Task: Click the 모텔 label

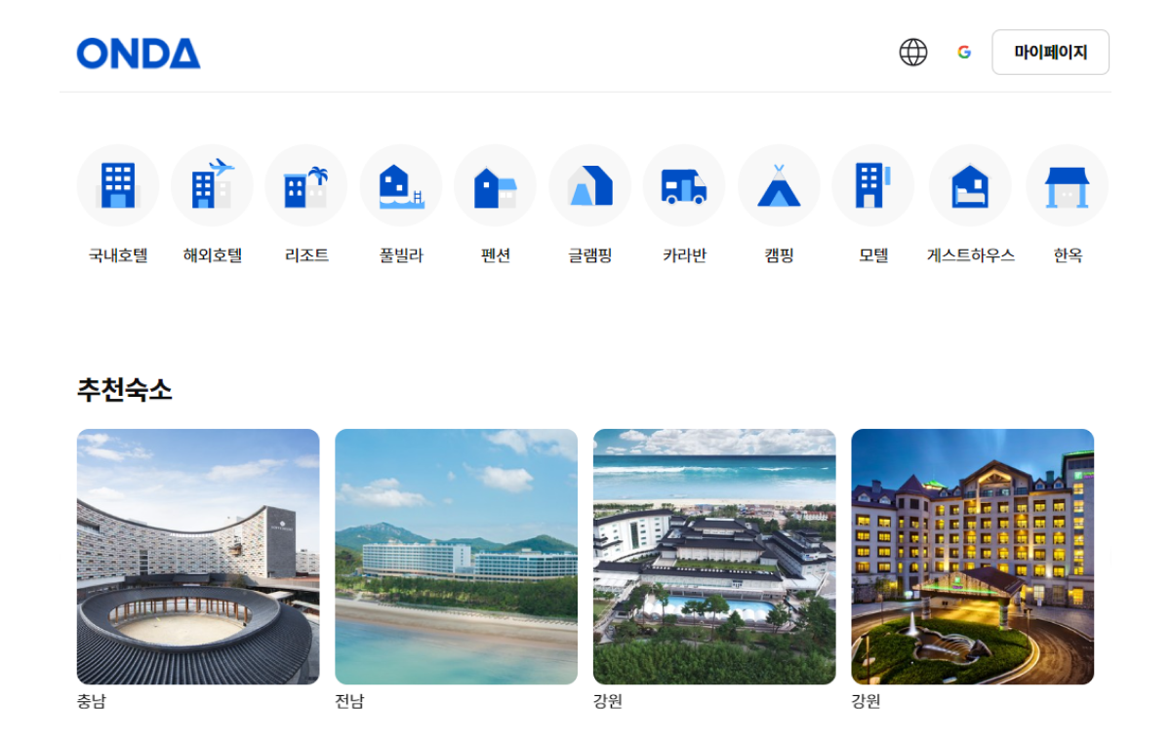Action: click(873, 255)
